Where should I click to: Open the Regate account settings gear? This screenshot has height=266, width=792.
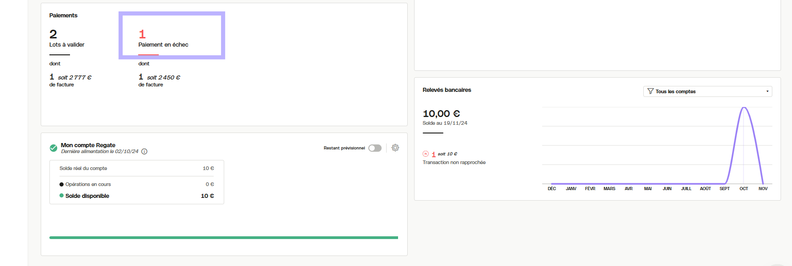coord(395,148)
